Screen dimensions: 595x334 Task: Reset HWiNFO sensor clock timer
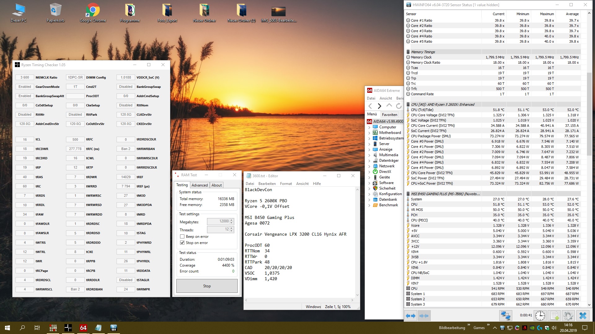pos(540,316)
